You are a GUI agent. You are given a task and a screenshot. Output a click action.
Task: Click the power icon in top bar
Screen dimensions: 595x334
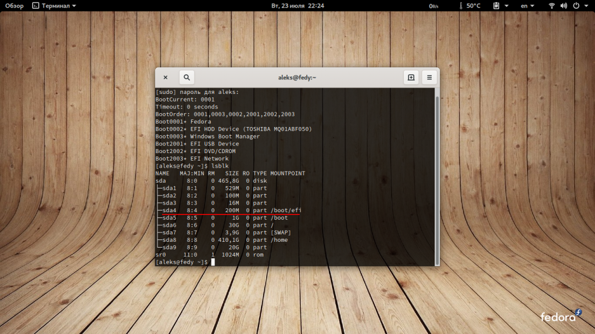pyautogui.click(x=576, y=6)
